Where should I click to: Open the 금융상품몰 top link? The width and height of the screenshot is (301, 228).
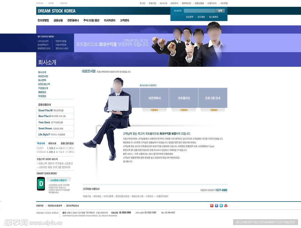point(199,3)
